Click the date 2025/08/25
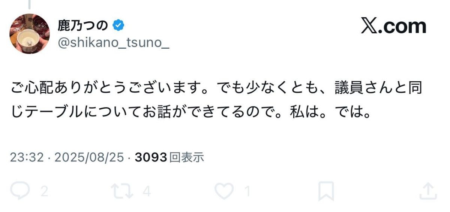 tap(89, 158)
